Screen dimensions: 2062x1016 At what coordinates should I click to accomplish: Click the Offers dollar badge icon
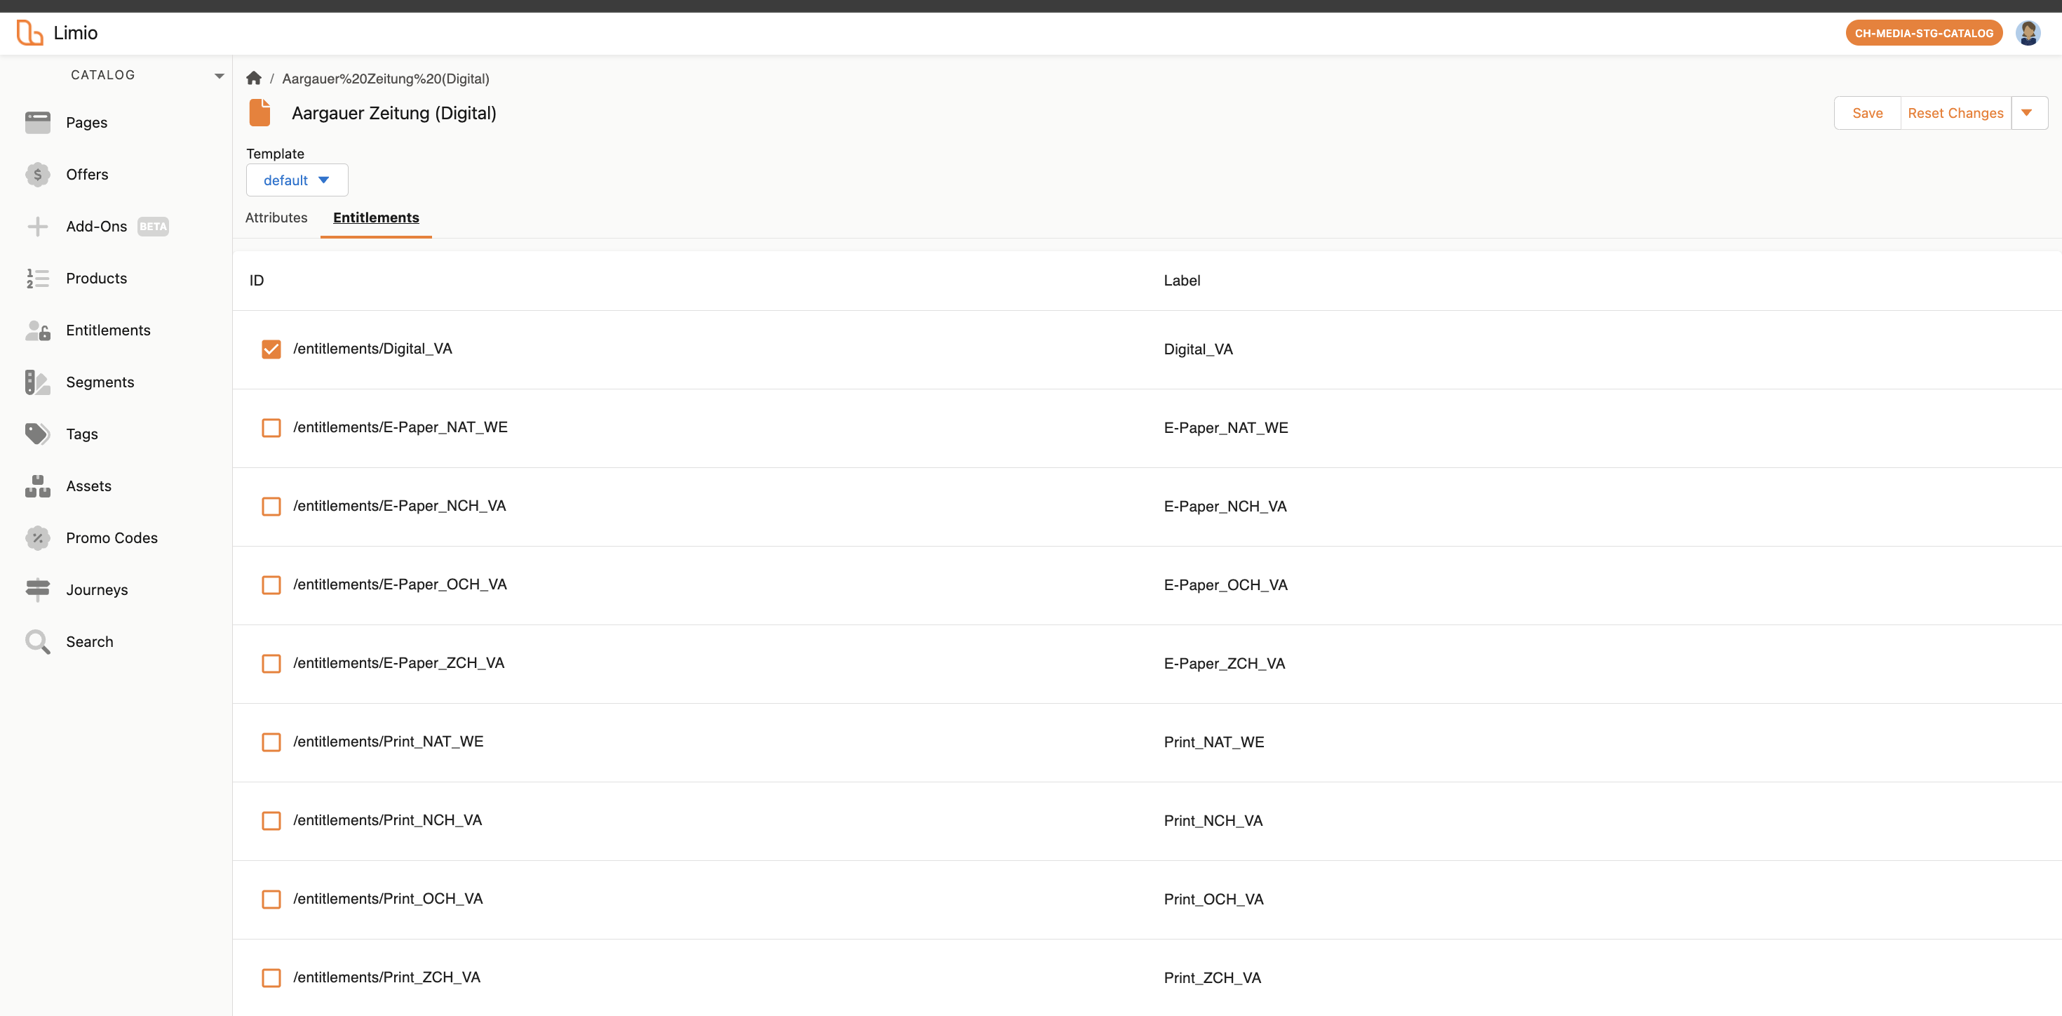(38, 175)
